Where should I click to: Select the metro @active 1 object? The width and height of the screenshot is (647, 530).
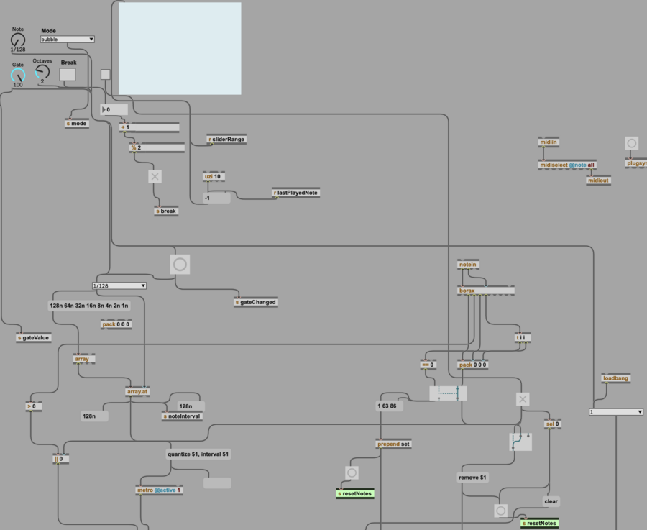[x=160, y=490]
